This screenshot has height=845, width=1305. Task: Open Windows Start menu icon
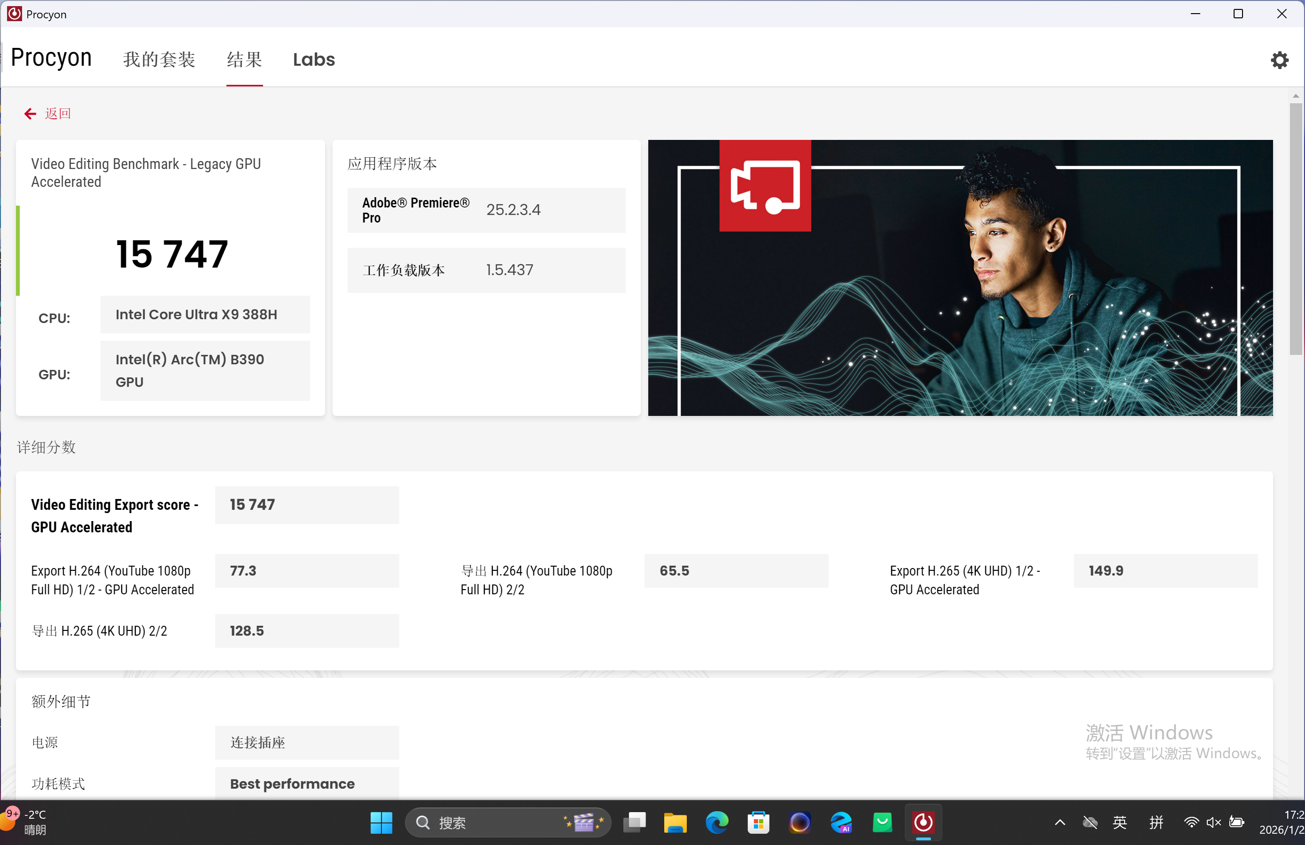coord(381,822)
